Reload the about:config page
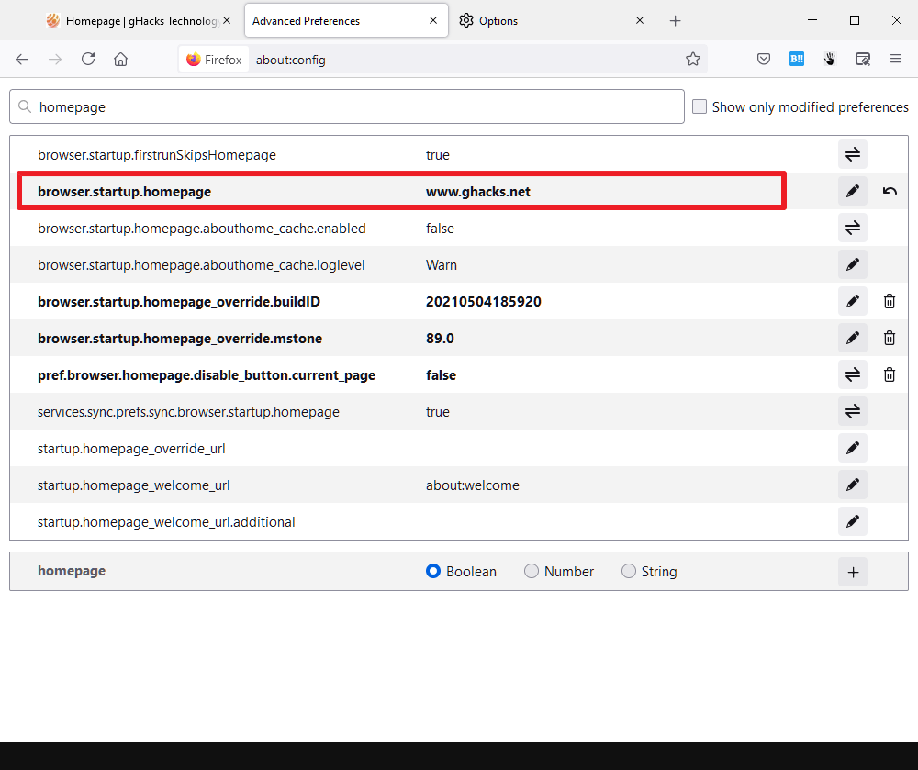 tap(87, 59)
